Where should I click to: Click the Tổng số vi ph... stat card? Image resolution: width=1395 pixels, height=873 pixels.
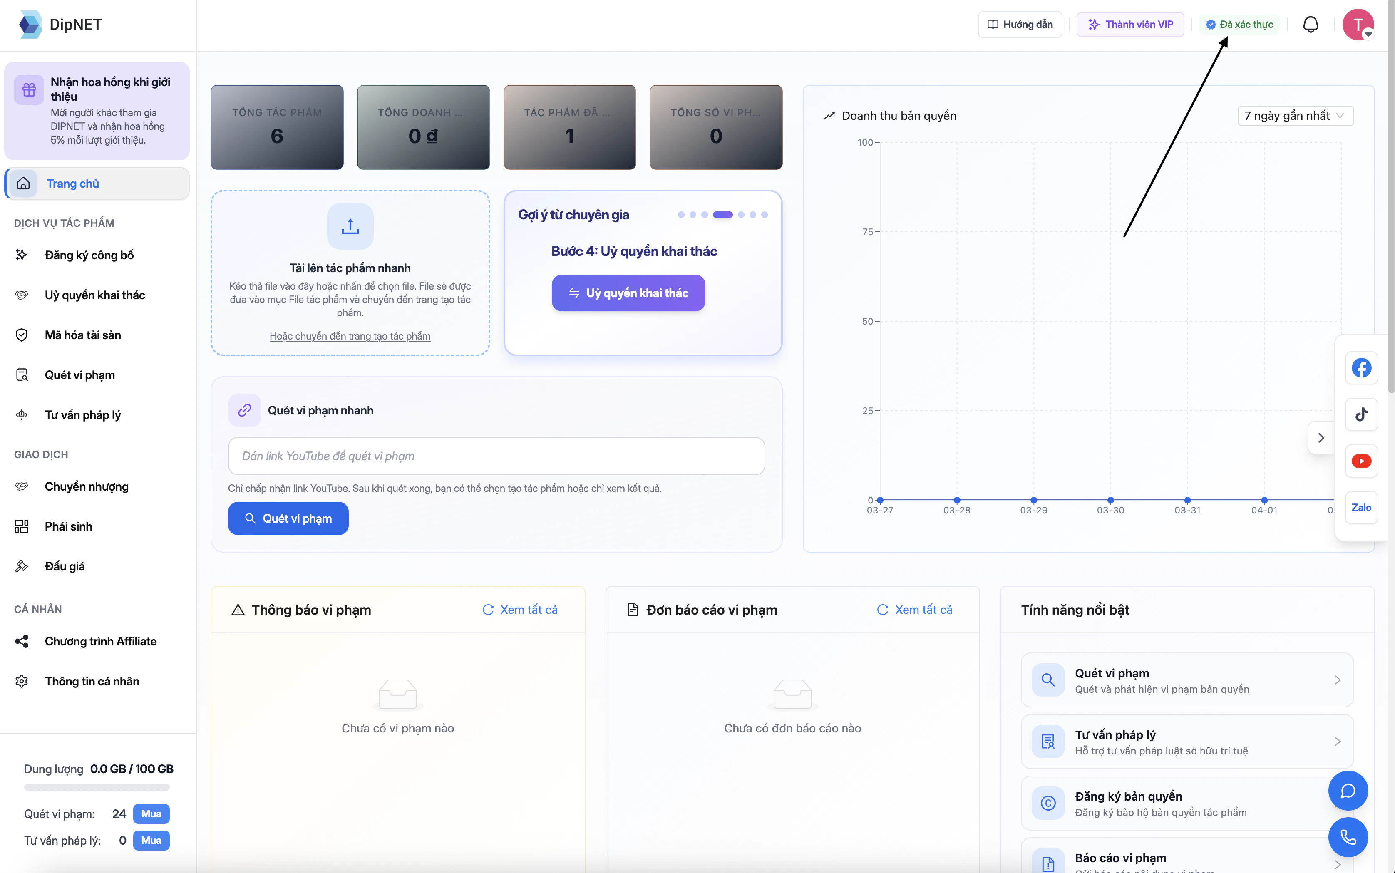[716, 127]
